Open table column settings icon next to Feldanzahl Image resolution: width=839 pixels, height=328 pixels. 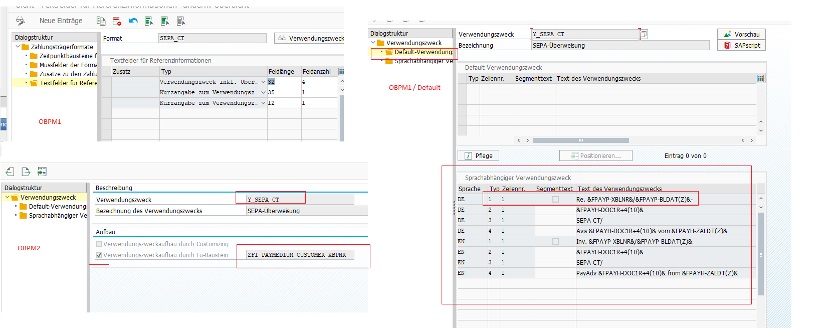[341, 72]
